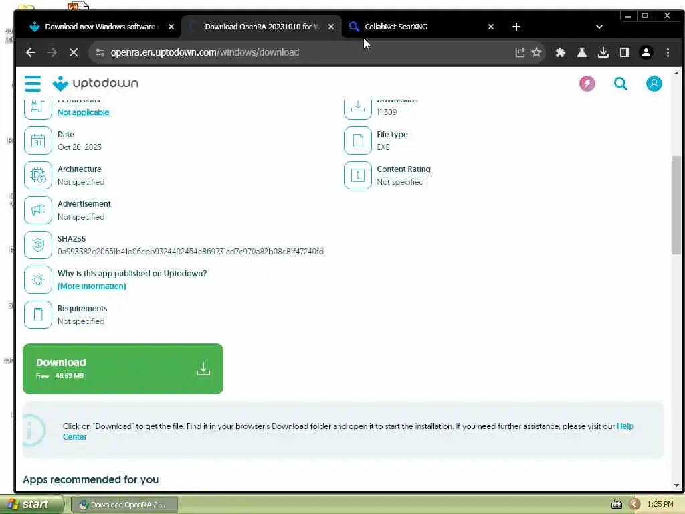The height and width of the screenshot is (514, 685).
Task: Open the Uptodown Turbo lightning icon
Action: click(587, 84)
